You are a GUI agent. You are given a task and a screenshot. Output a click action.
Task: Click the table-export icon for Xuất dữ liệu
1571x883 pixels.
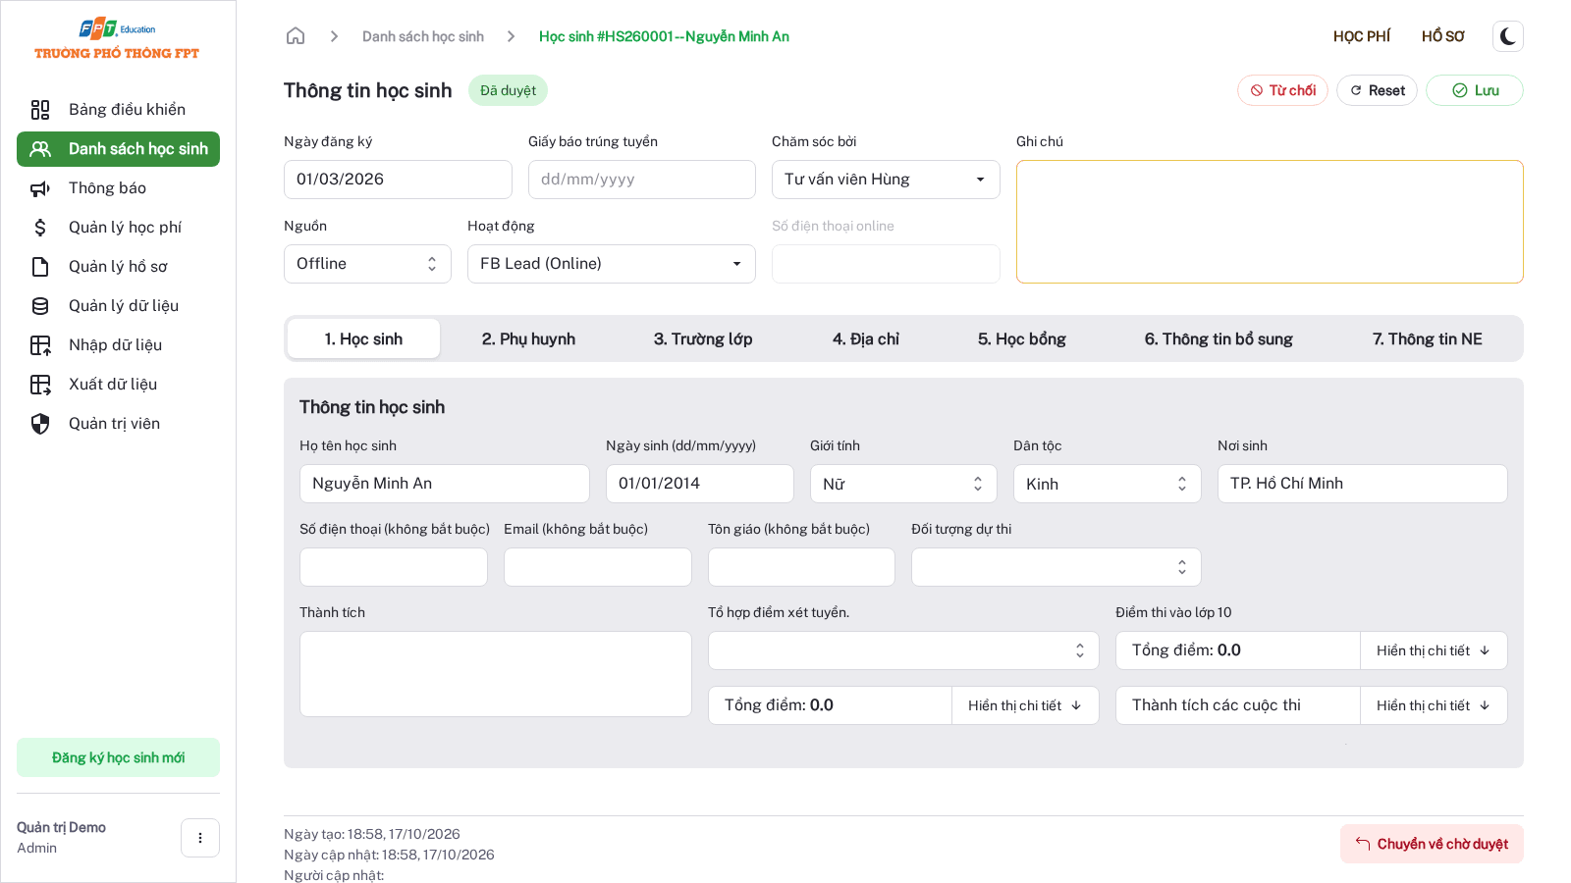pyautogui.click(x=40, y=385)
